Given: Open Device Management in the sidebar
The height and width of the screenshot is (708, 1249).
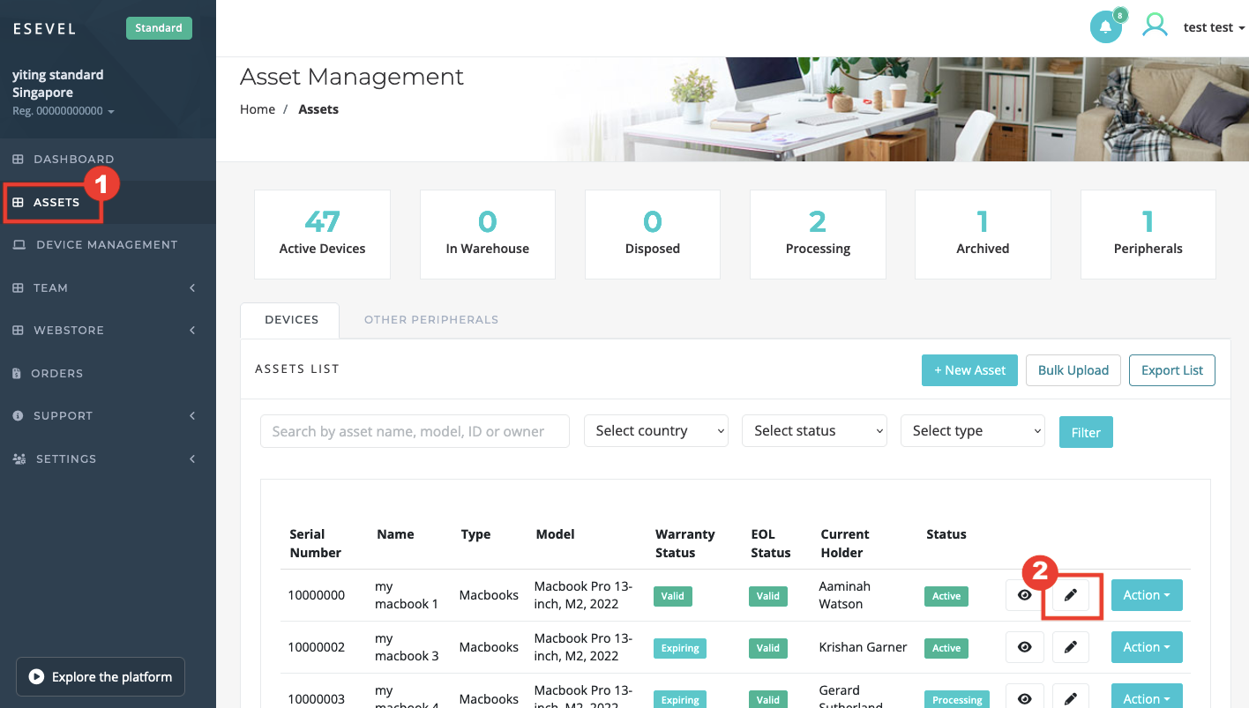Looking at the screenshot, I should coord(108,245).
